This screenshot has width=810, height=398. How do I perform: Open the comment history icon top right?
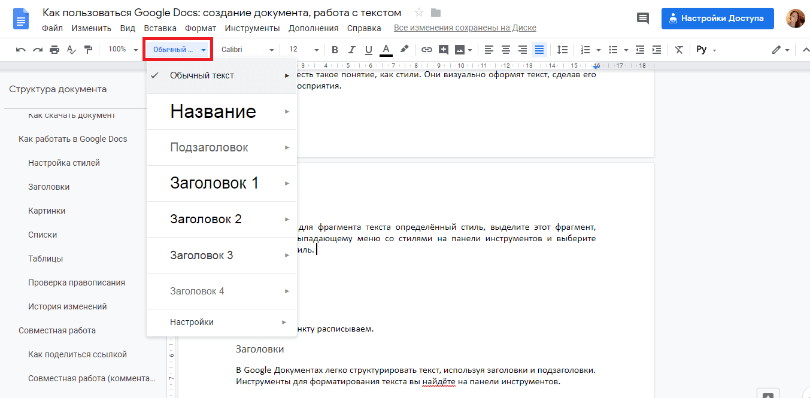pos(643,19)
